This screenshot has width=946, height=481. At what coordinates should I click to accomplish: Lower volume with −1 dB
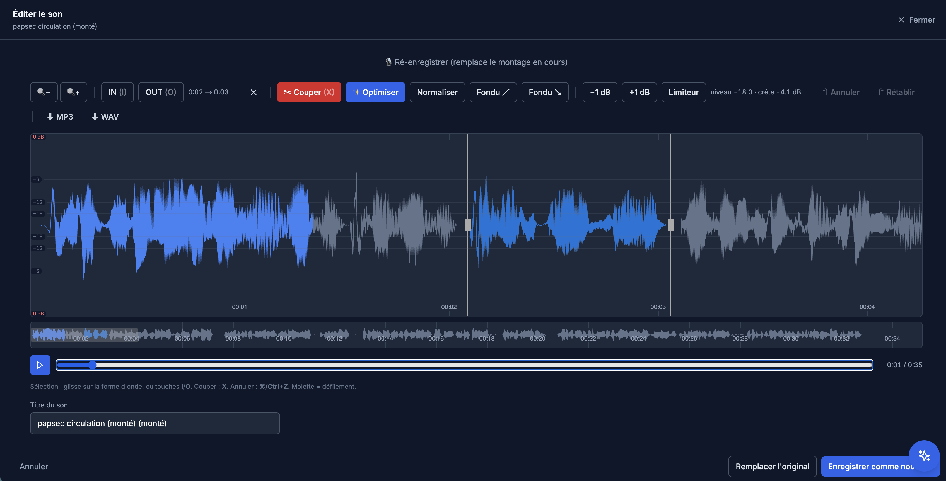click(600, 92)
